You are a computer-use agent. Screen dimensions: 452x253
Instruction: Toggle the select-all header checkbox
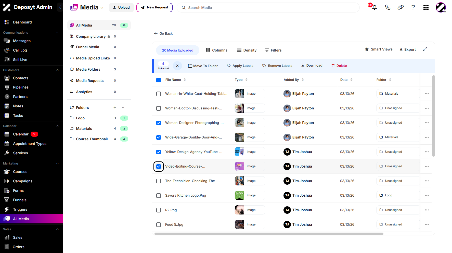tap(159, 80)
